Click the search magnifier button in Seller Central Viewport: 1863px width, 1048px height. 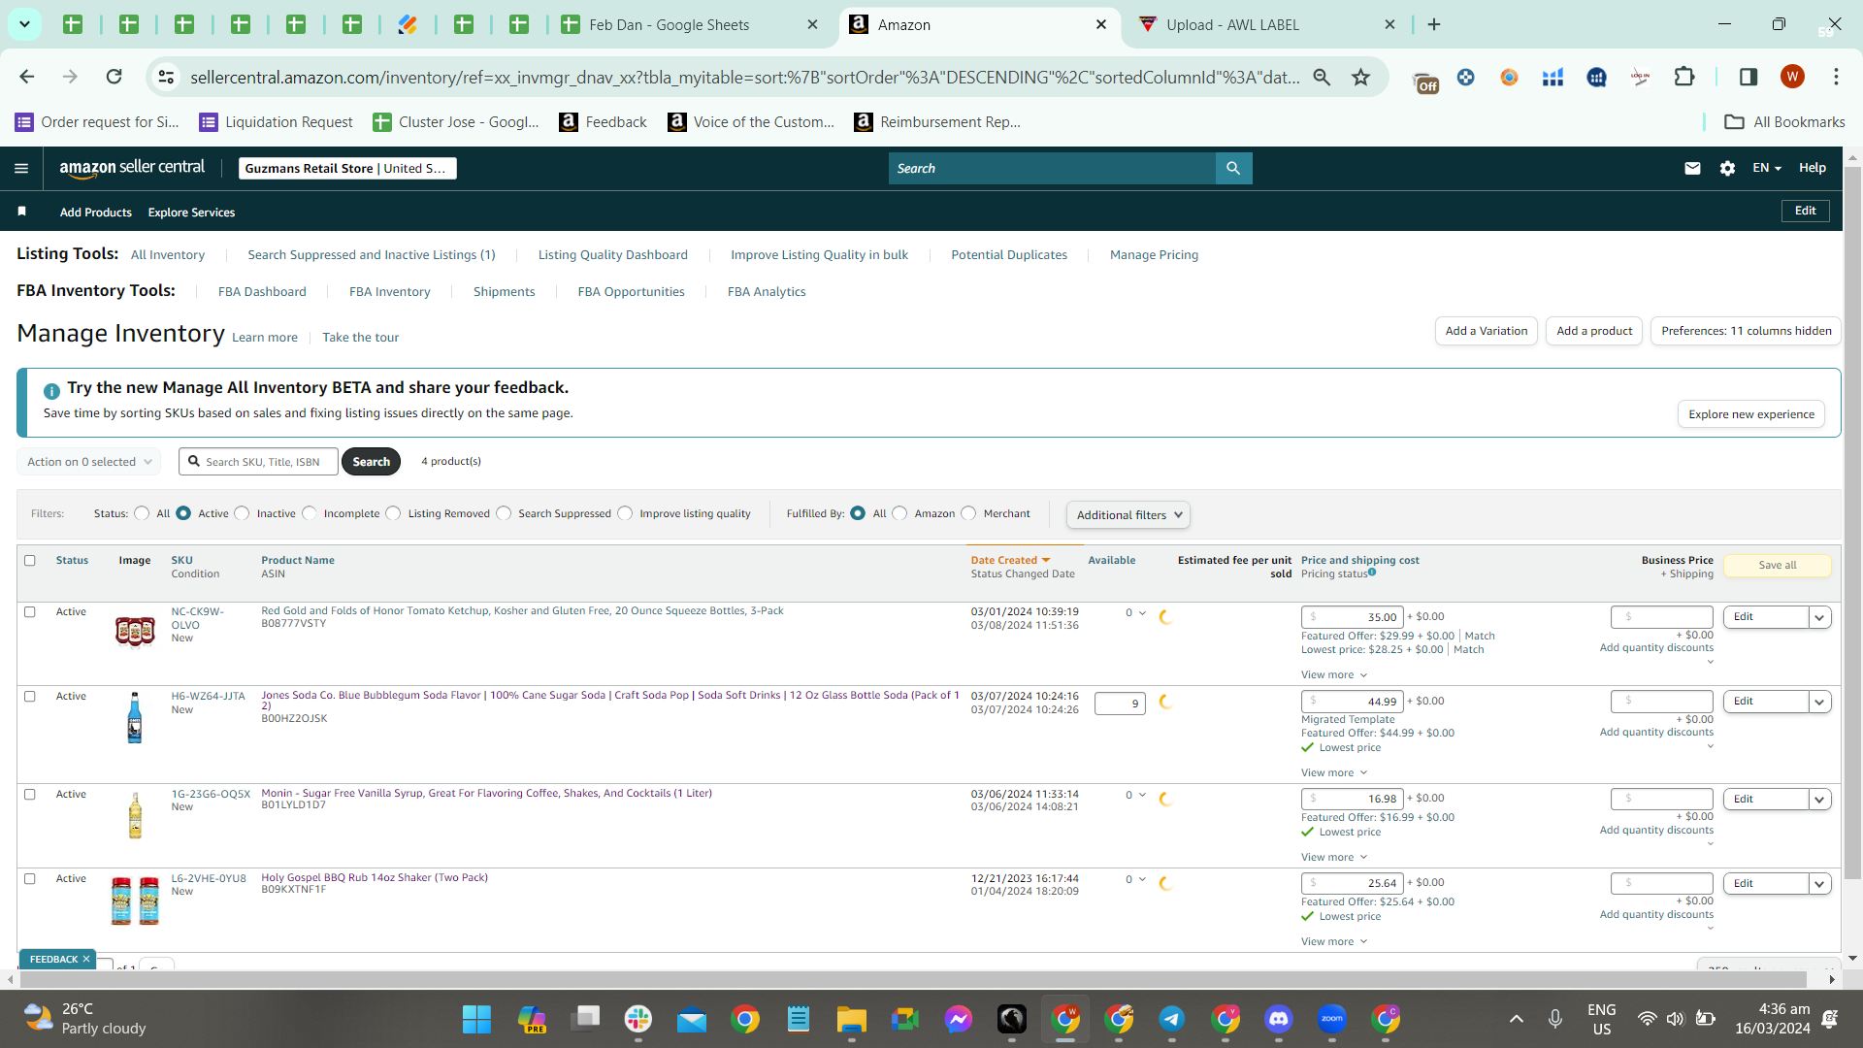(x=1233, y=168)
